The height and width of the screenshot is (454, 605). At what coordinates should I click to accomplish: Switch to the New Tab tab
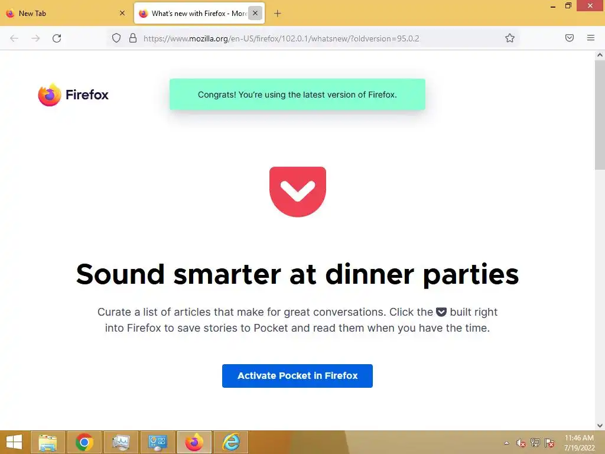coord(66,13)
